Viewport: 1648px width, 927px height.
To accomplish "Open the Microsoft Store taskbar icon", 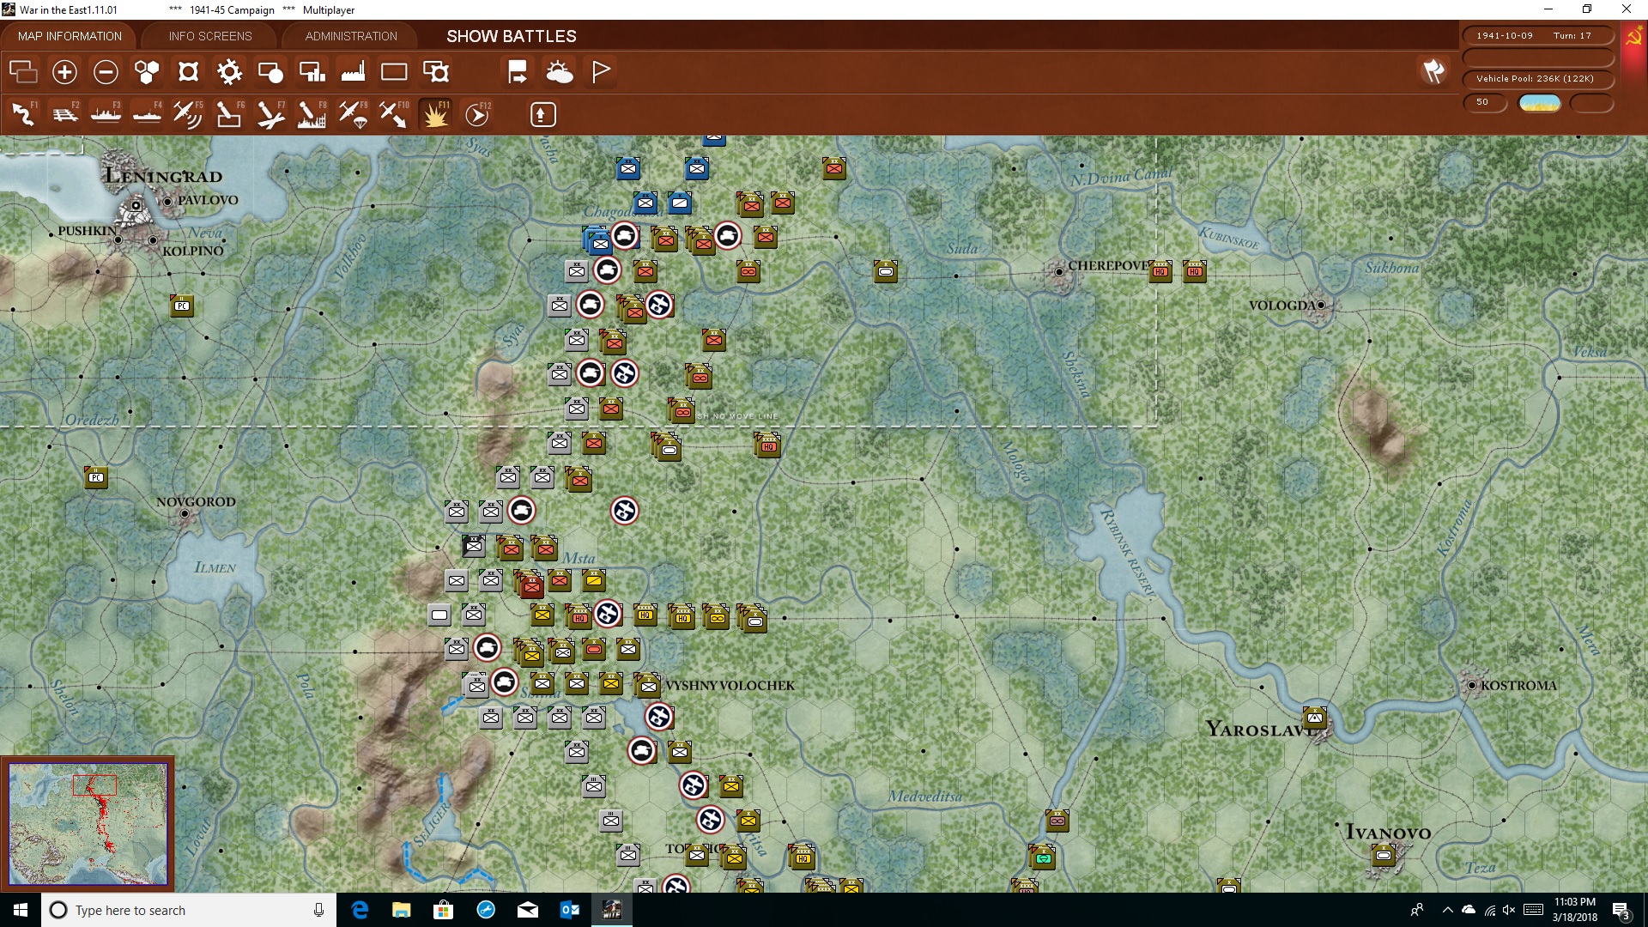I will point(443,910).
